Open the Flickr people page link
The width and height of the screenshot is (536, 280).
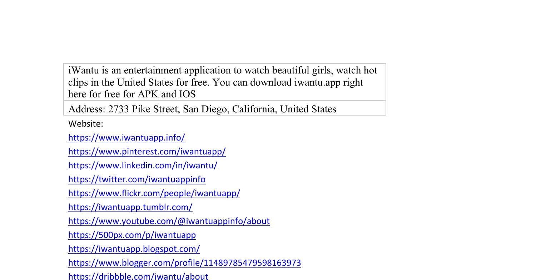click(154, 193)
